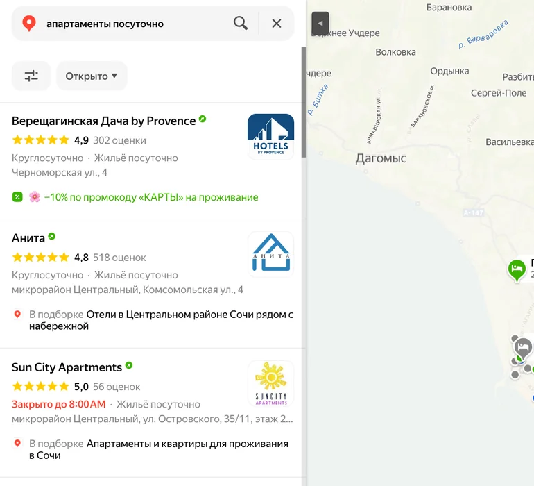The width and height of the screenshot is (534, 486).
Task: Click pink flower emoji in the promo line
Action: (x=35, y=197)
